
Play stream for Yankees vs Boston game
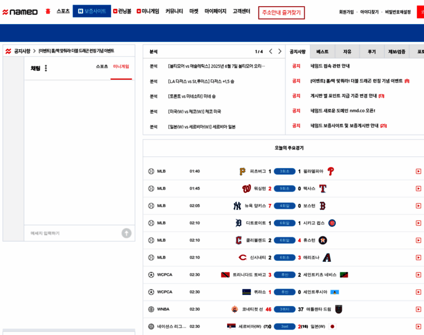pos(418,206)
